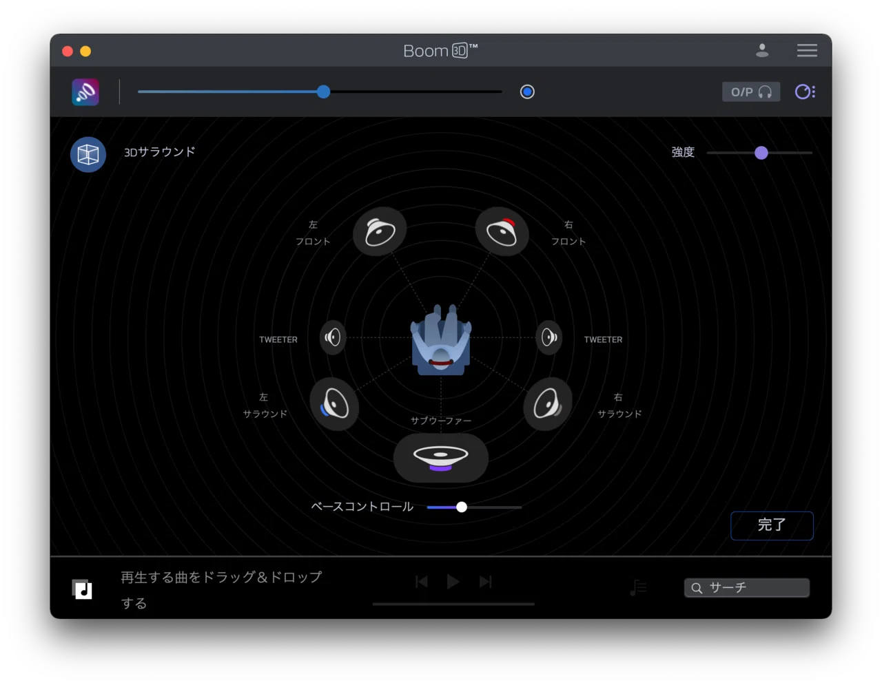The width and height of the screenshot is (882, 685).
Task: Toggle the right tweeter speaker
Action: pyautogui.click(x=549, y=337)
